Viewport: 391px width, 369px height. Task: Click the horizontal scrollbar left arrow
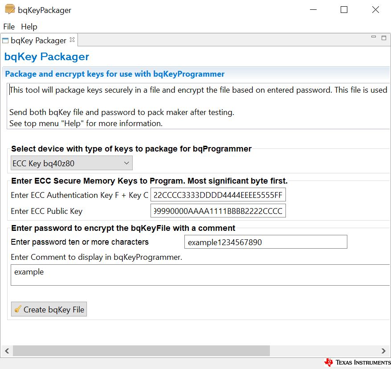click(7, 351)
